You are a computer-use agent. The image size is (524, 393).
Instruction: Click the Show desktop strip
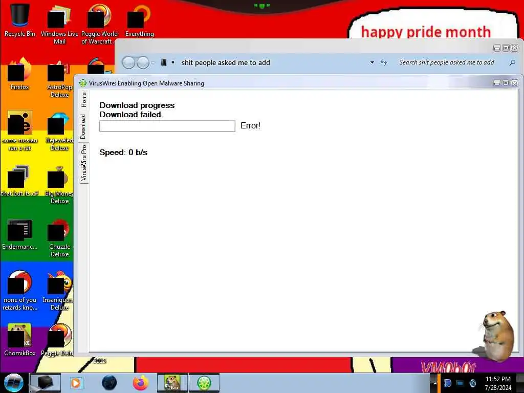(x=520, y=383)
